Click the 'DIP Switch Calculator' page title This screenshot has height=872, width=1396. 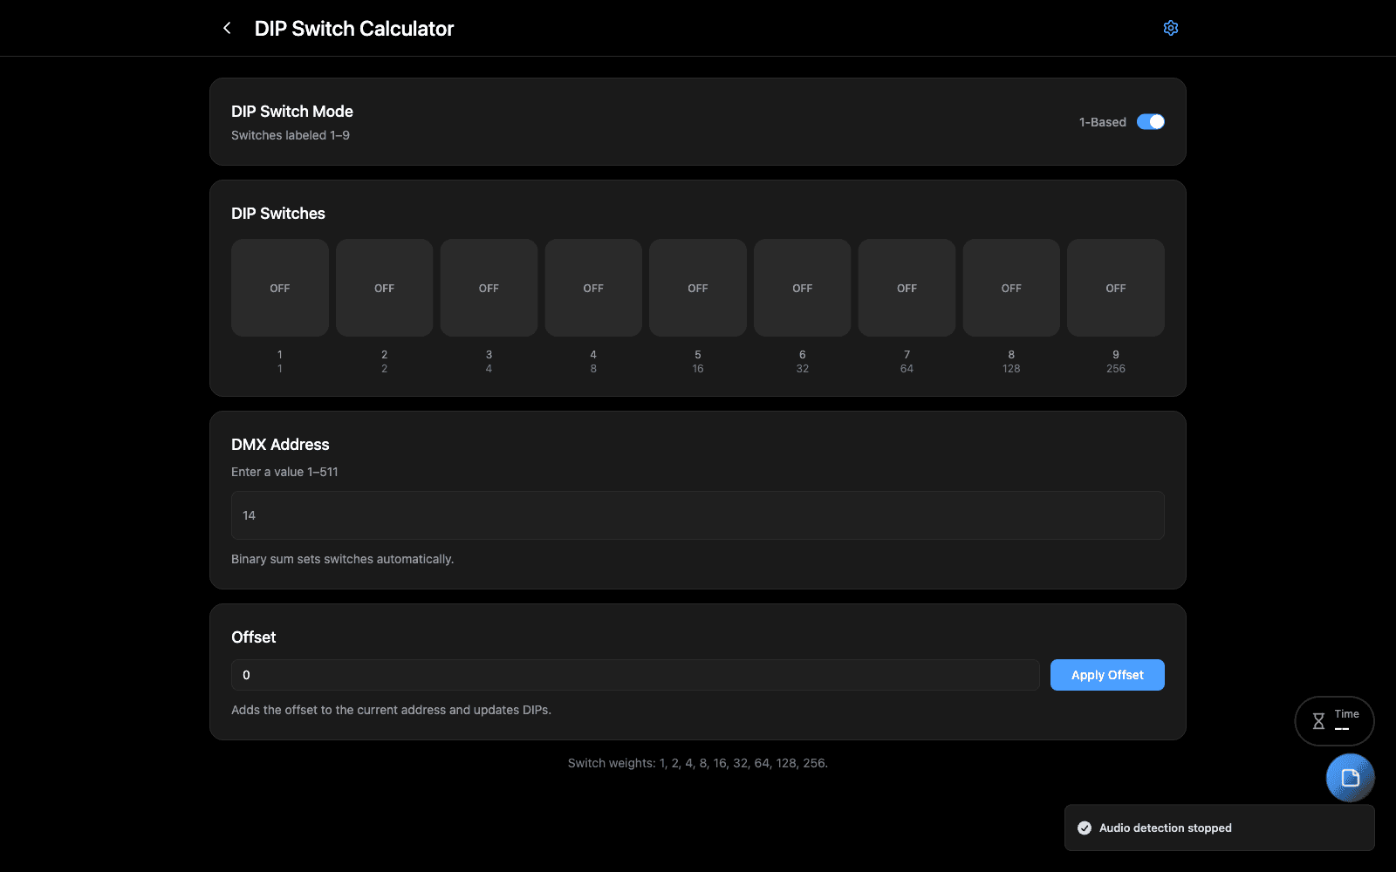[354, 29]
